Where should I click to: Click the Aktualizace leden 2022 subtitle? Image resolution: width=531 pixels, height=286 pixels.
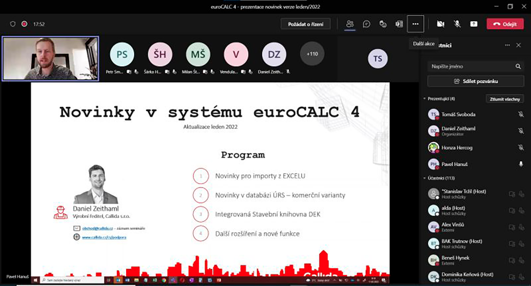click(x=211, y=127)
